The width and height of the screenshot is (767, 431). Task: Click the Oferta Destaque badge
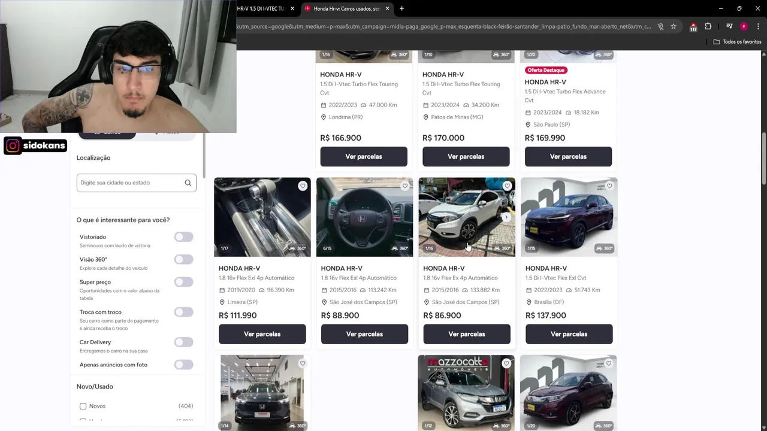(x=546, y=70)
